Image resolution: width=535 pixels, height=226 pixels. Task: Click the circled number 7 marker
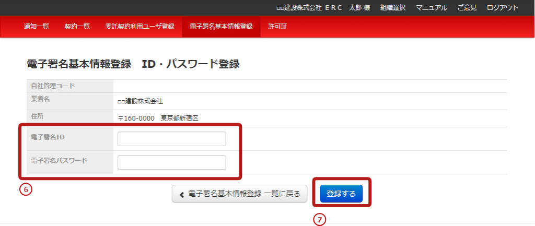coord(319,220)
